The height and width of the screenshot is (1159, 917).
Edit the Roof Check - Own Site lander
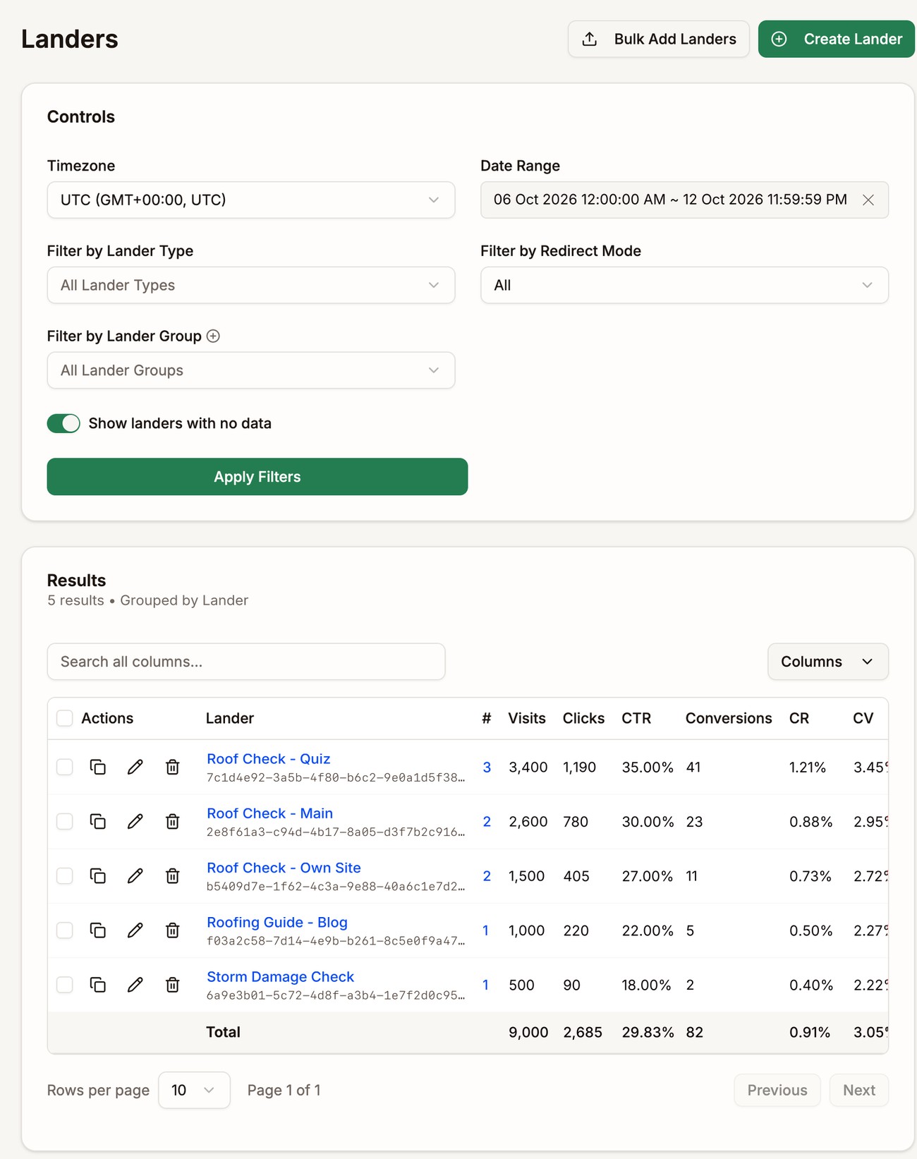coord(135,875)
